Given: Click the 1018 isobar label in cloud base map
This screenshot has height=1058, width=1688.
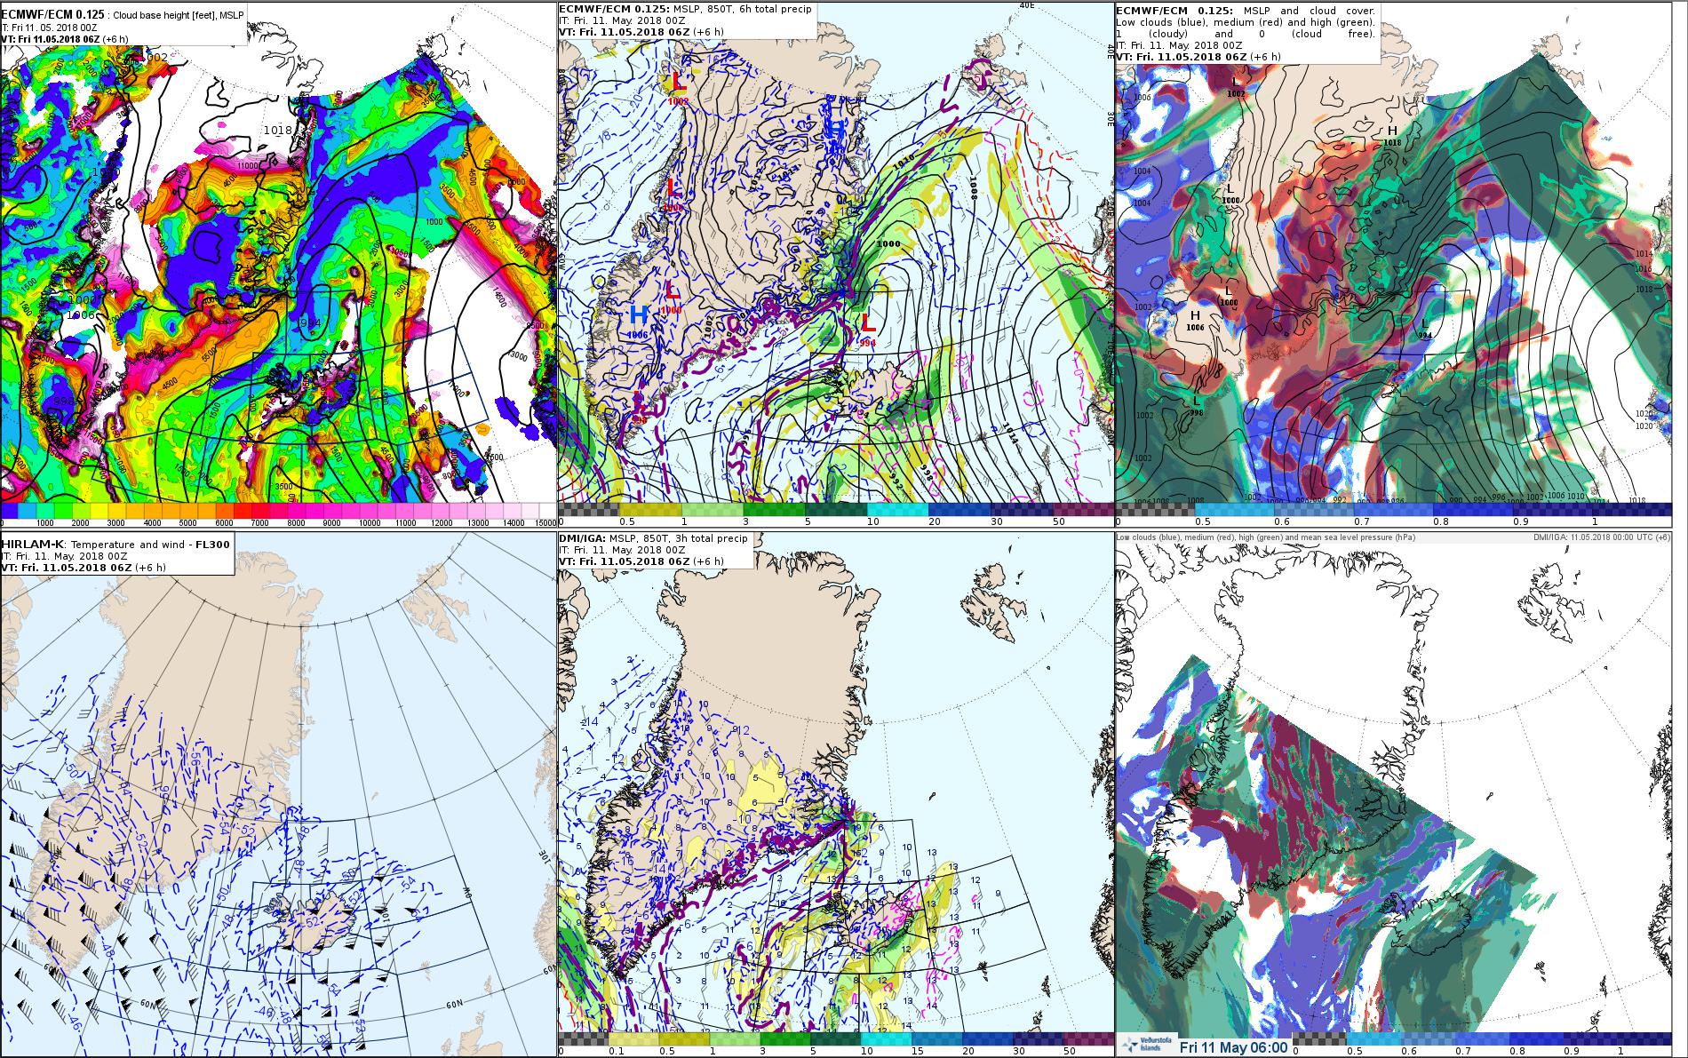Looking at the screenshot, I should click(277, 130).
